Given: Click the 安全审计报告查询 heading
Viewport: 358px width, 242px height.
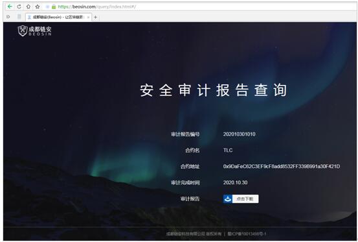Looking at the screenshot, I should tap(213, 90).
